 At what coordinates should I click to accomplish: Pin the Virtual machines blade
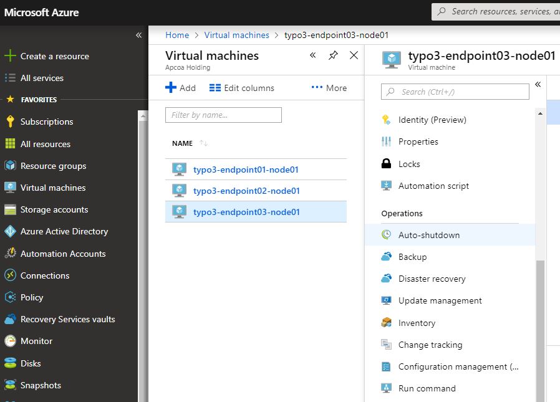[x=333, y=55]
